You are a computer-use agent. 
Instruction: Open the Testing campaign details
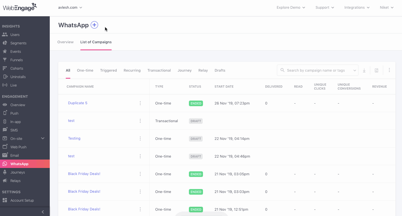(74, 138)
